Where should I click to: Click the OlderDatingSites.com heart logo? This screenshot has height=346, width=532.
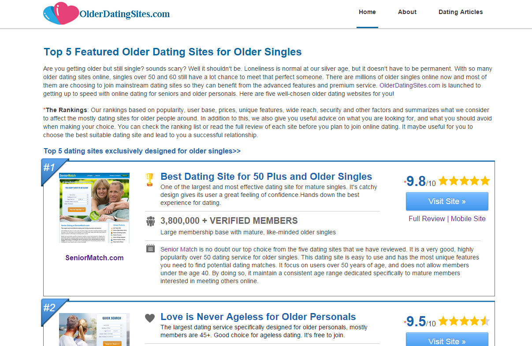click(x=61, y=14)
